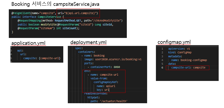
Task: Click the 'ports:' line
Action: [x=89, y=63]
